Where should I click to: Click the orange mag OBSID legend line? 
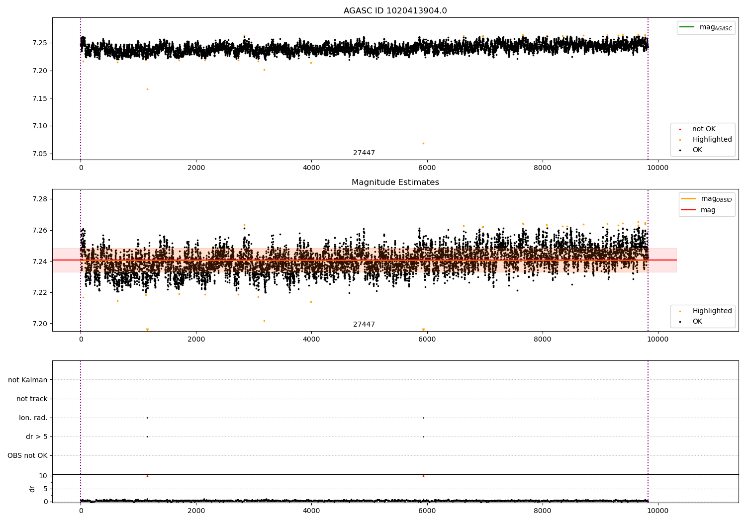click(688, 198)
